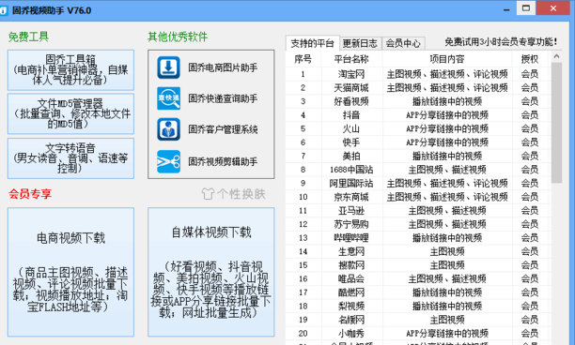This screenshot has height=345, width=575.
Task: Maximize the 固乔视频助手 window
Action: point(526,8)
